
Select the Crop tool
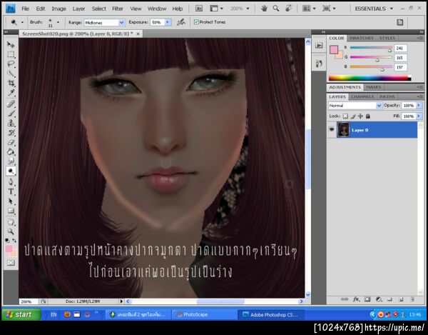pos(11,83)
